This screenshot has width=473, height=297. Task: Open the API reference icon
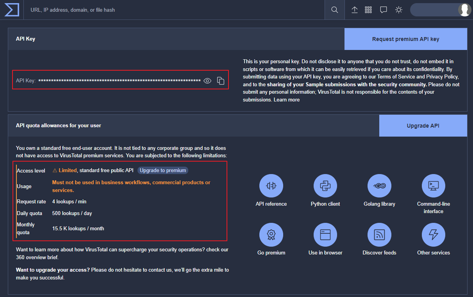[x=271, y=186]
